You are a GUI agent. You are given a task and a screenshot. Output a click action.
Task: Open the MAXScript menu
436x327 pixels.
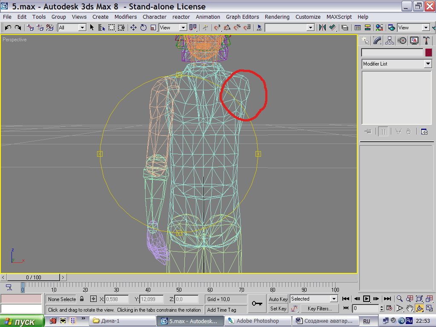(x=339, y=17)
